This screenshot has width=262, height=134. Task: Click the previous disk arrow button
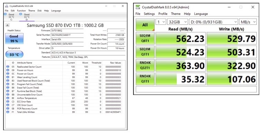(x=7, y=25)
